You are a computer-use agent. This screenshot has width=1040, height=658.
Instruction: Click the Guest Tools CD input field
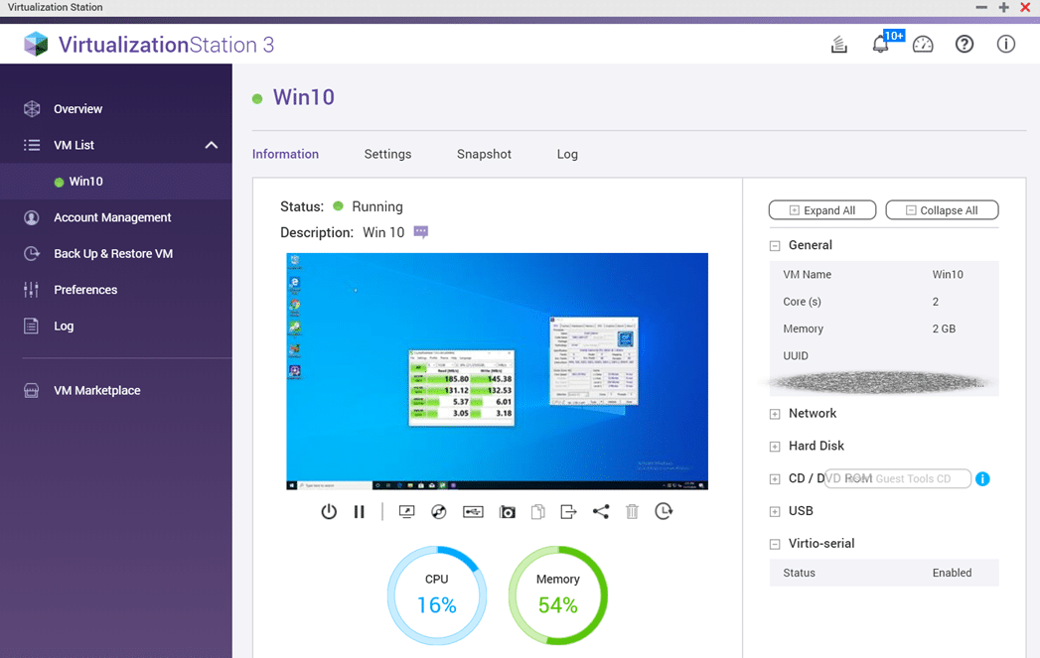pos(898,478)
